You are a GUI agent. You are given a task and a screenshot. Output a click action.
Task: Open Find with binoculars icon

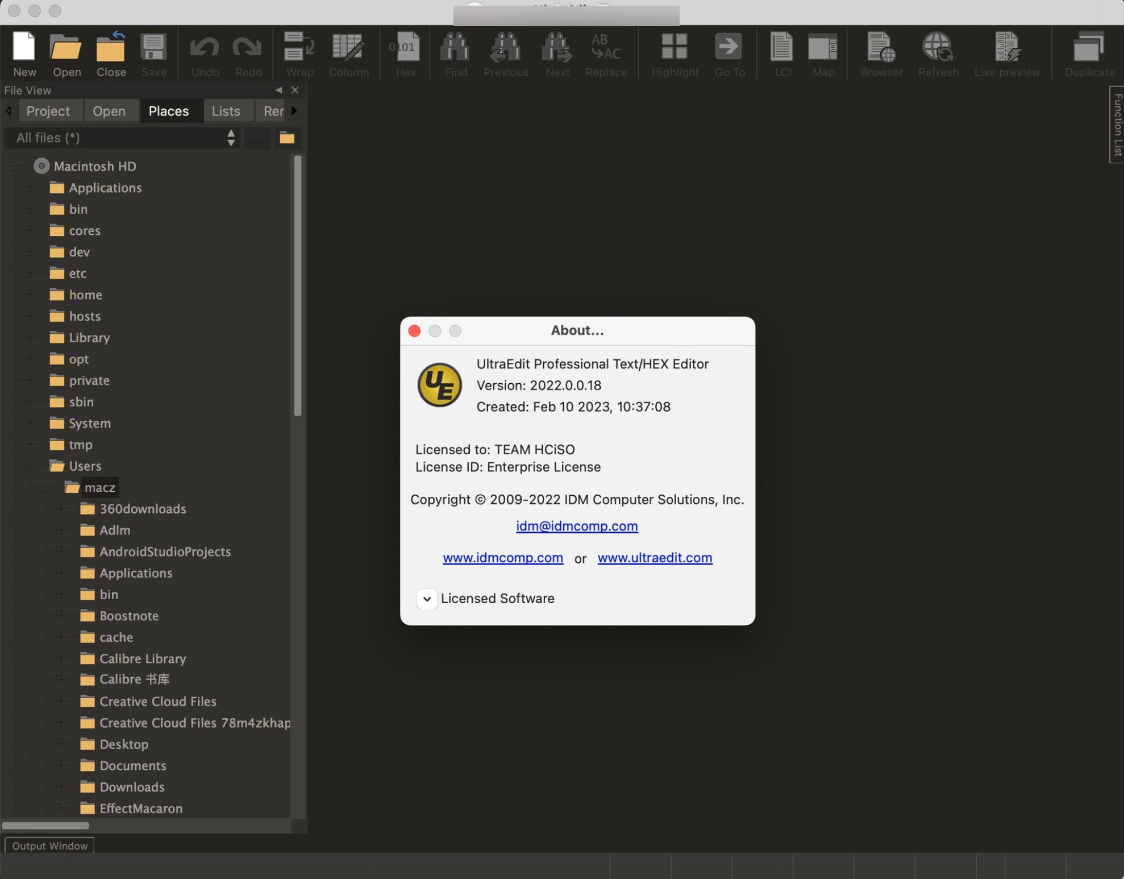pos(455,54)
